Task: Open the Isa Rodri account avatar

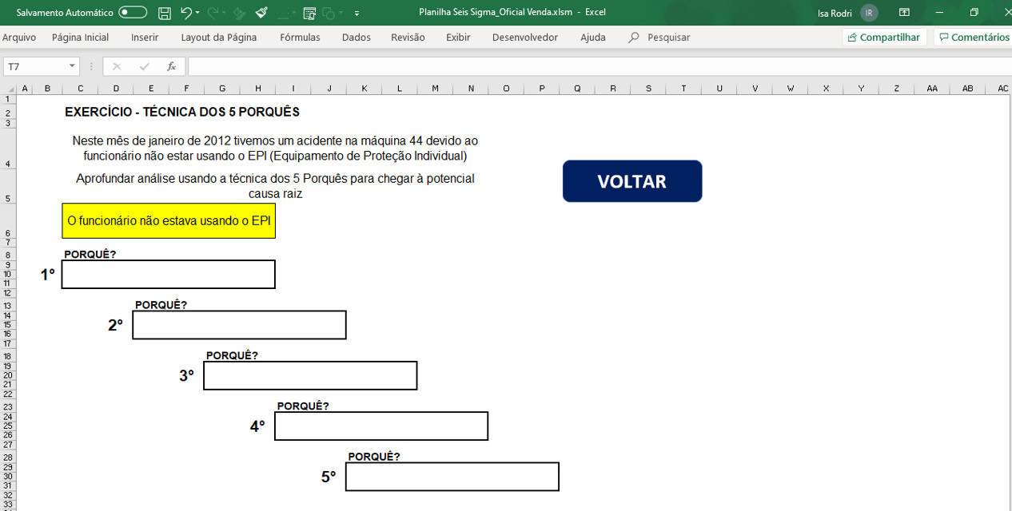Action: [x=869, y=13]
